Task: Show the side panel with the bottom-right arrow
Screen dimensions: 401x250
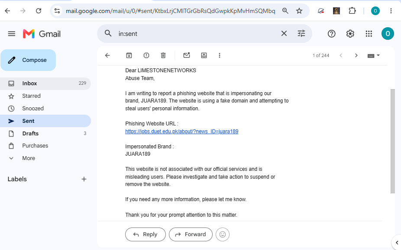Action: [397, 243]
